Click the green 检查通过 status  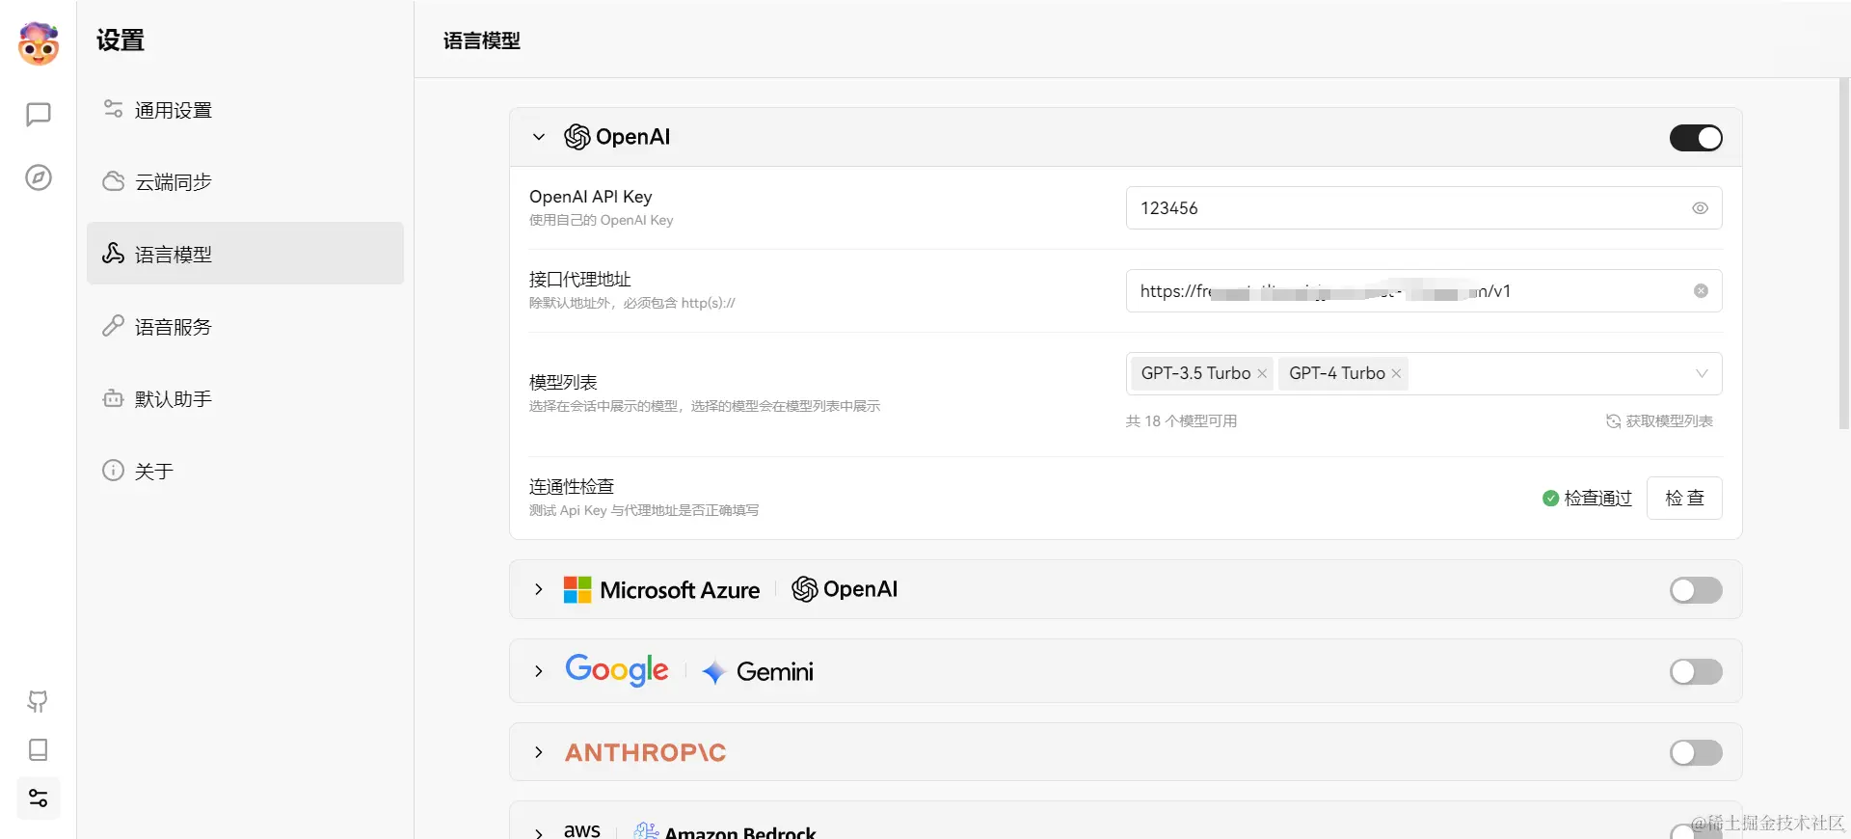pos(1587,499)
